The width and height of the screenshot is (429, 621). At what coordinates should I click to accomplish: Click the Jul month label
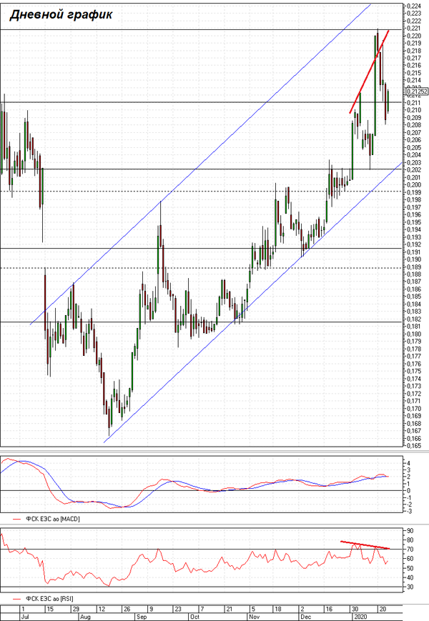tap(25, 617)
